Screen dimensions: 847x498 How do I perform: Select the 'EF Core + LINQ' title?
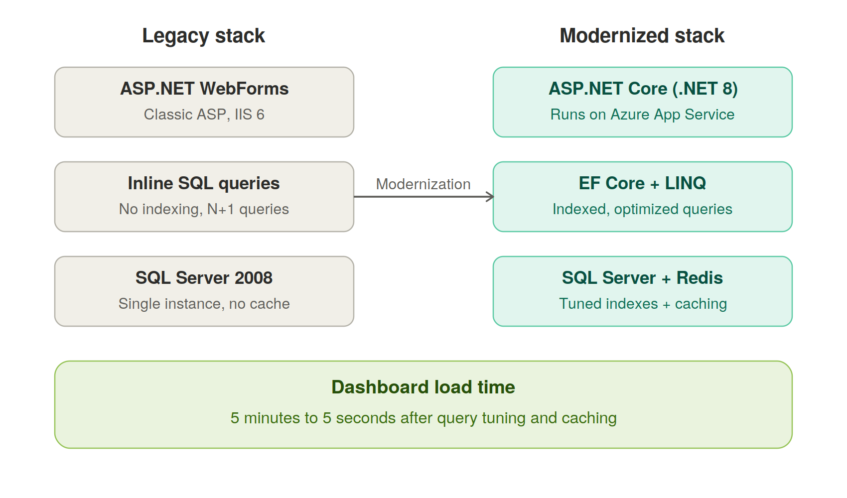coord(642,183)
